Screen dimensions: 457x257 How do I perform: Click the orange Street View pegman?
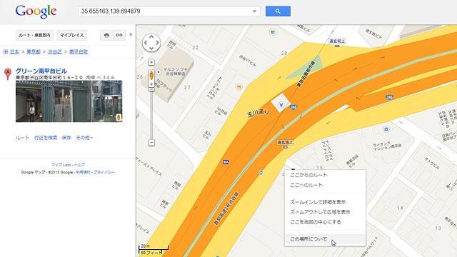pyautogui.click(x=151, y=76)
